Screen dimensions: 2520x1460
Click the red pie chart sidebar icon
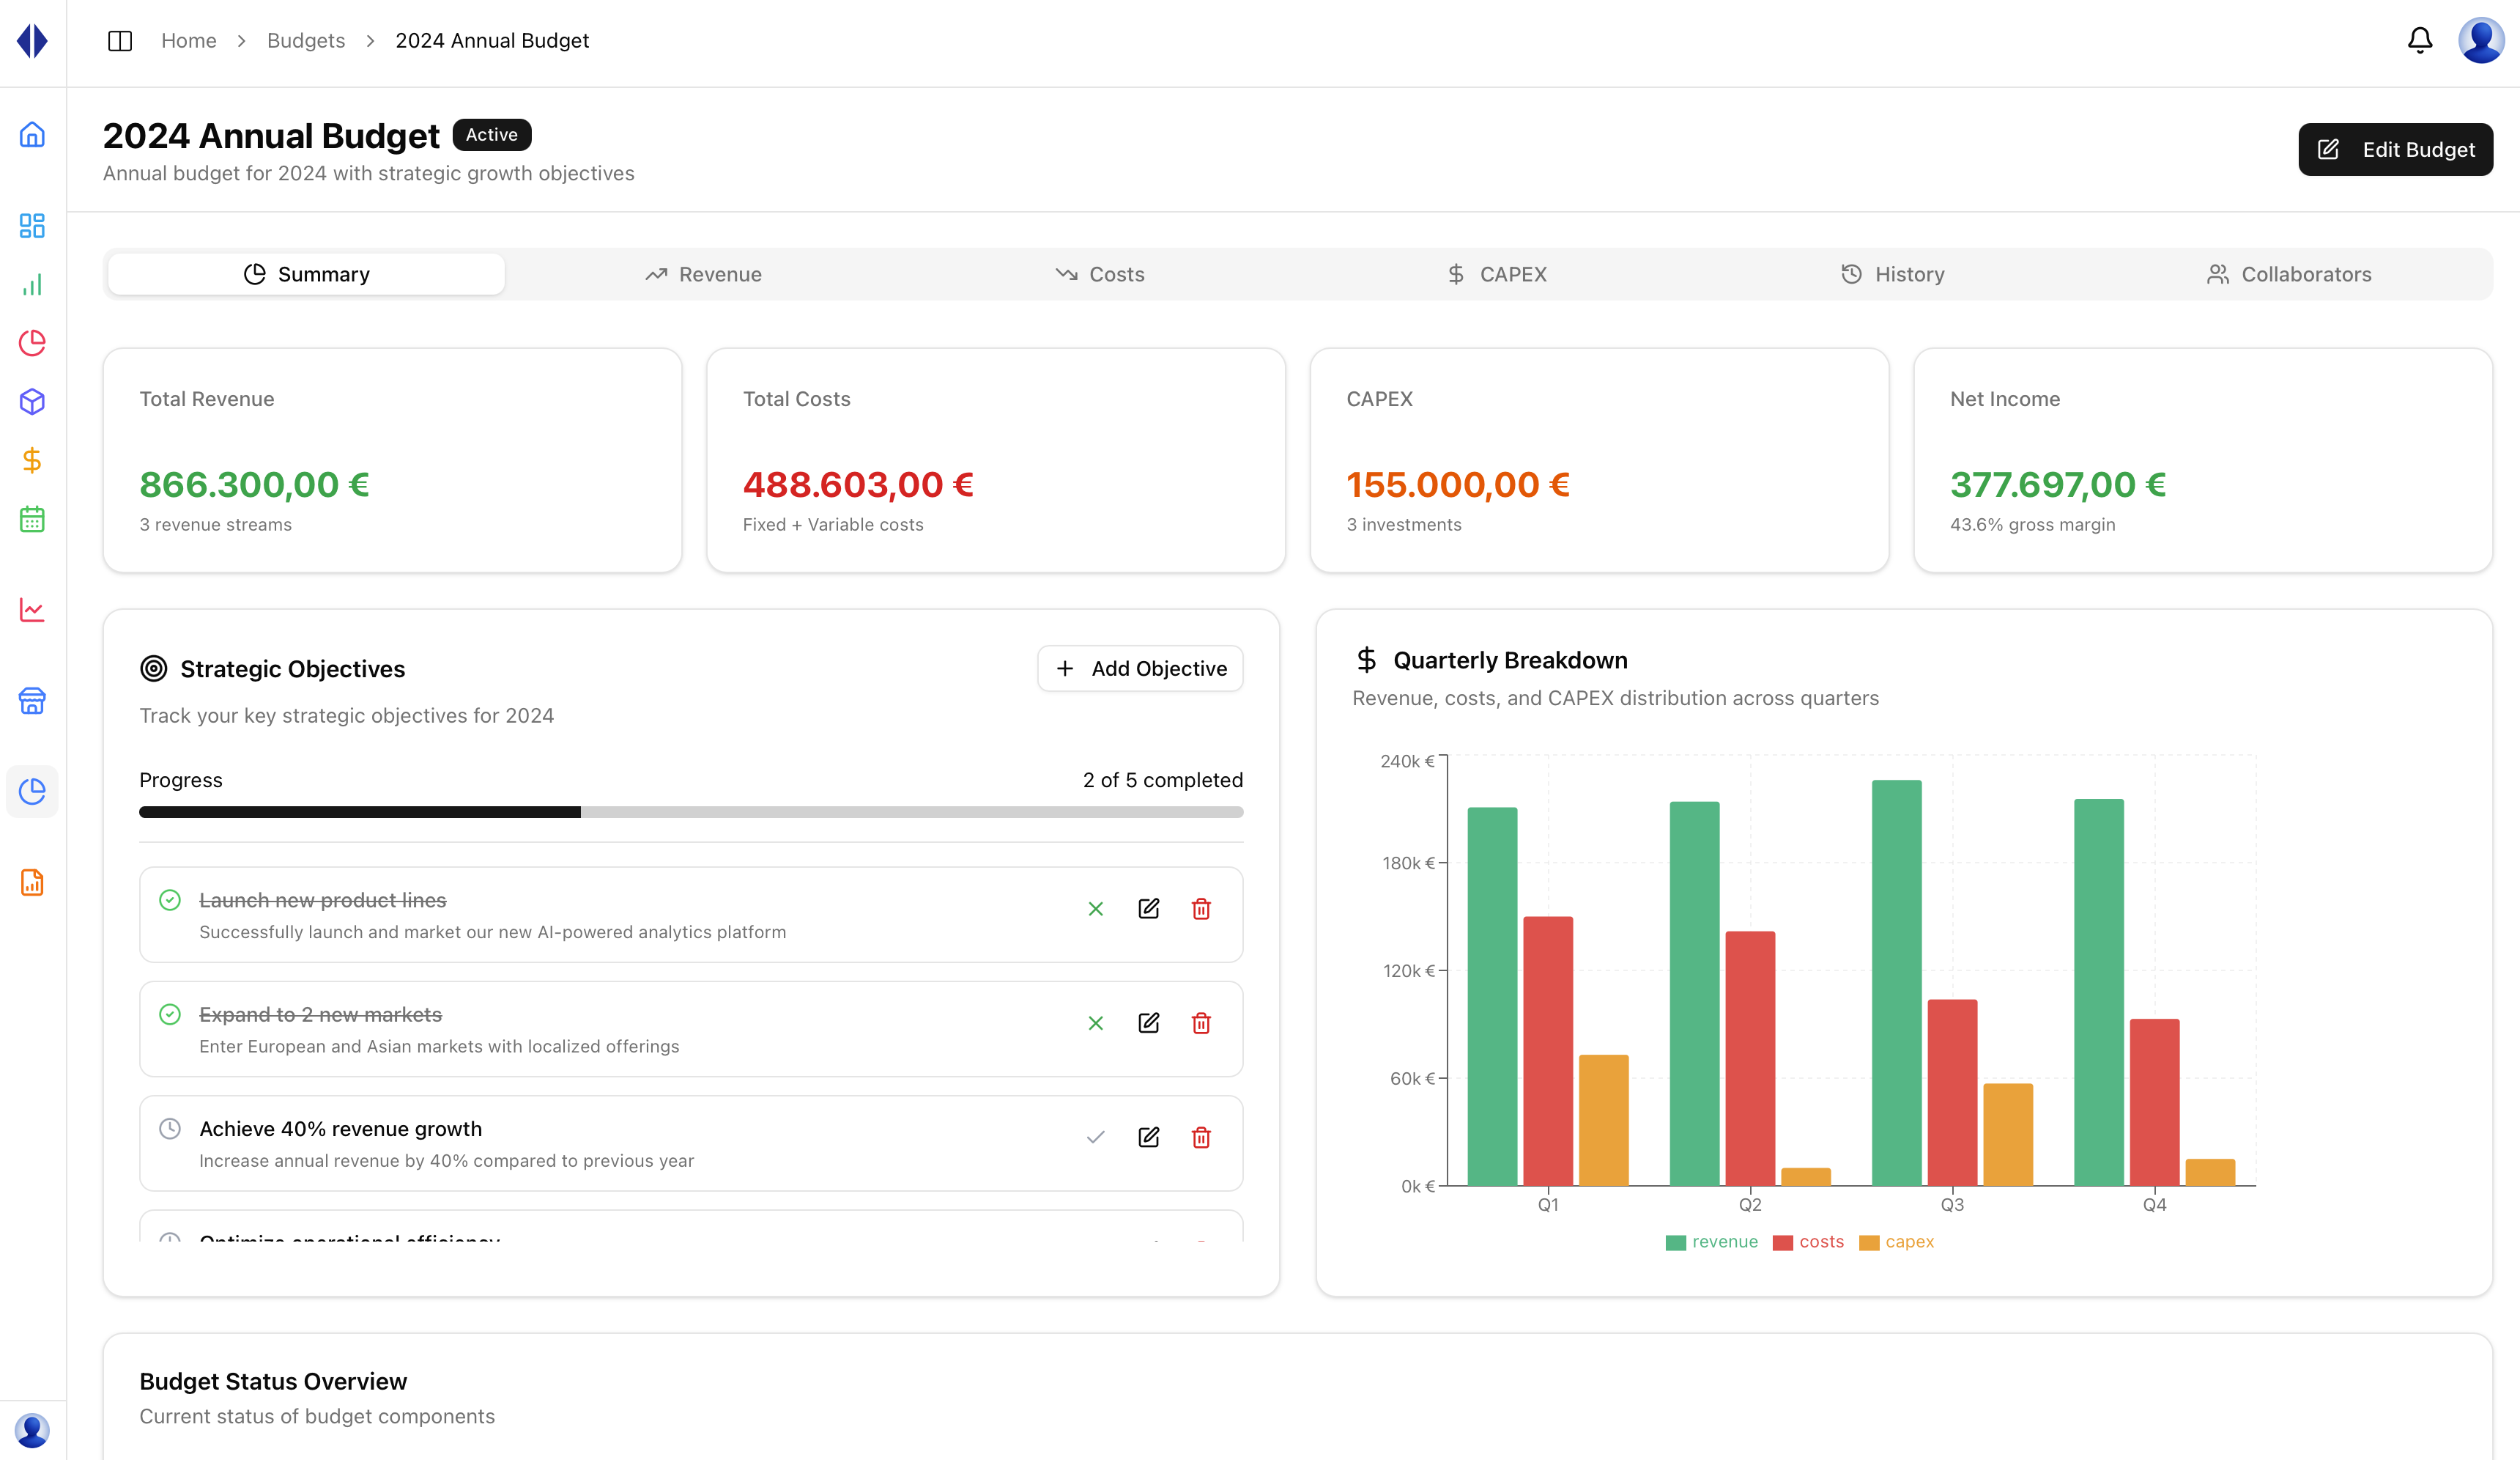click(32, 343)
